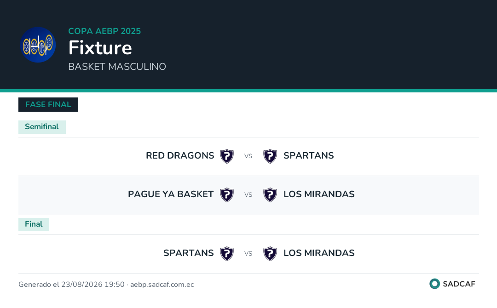Image resolution: width=497 pixels, height=308 pixels.
Task: Click BASKET MASCULINO subtitle
Action: tap(117, 67)
